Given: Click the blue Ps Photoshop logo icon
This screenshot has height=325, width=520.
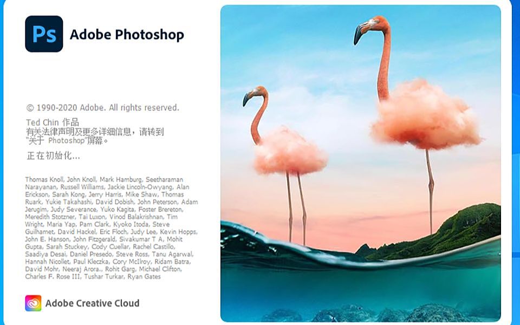Looking at the screenshot, I should [44, 34].
